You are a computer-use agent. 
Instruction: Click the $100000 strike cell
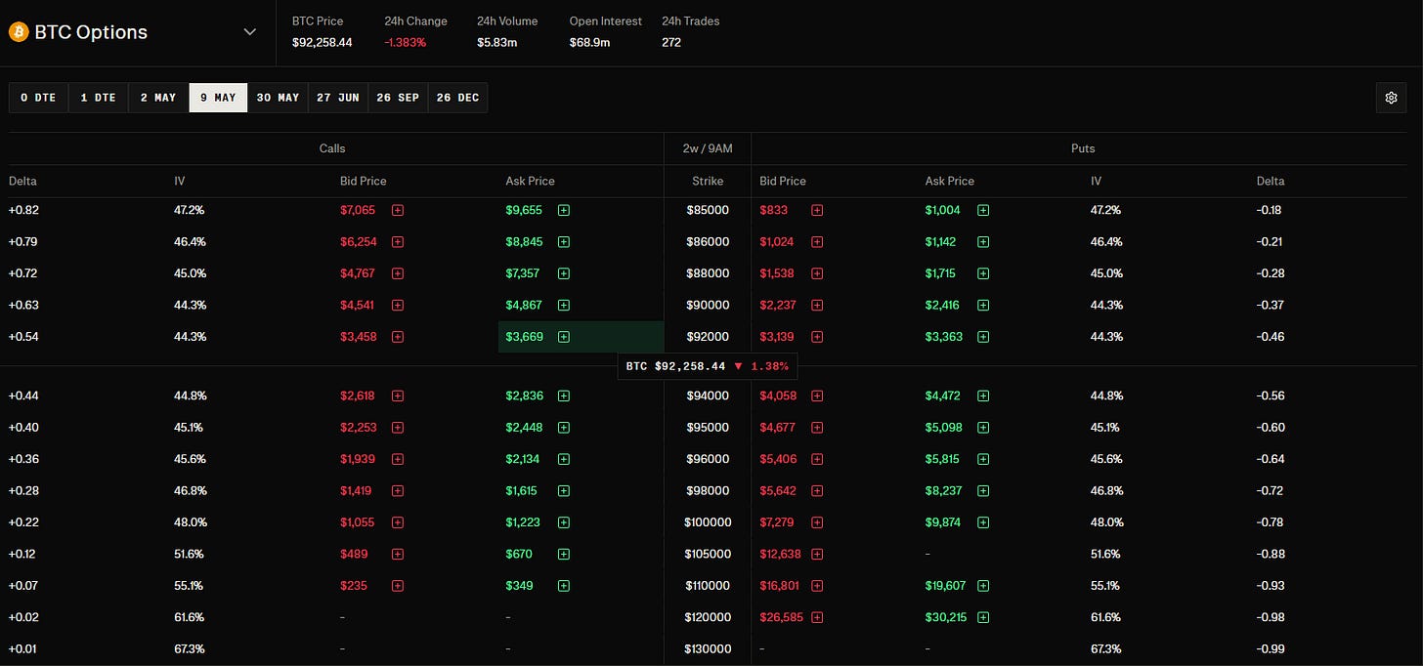click(708, 522)
